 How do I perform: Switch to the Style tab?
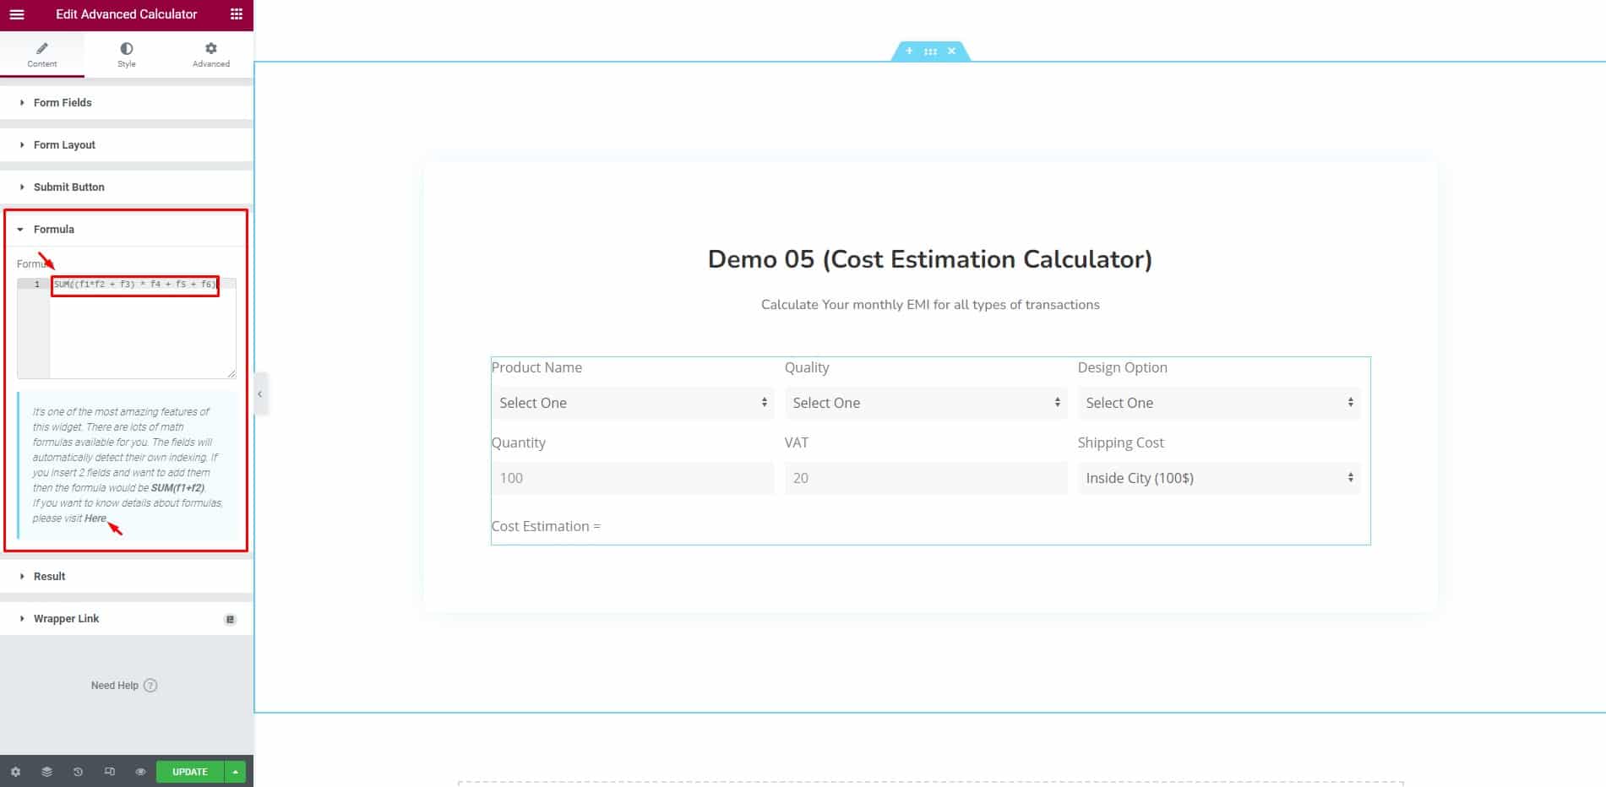click(x=127, y=55)
